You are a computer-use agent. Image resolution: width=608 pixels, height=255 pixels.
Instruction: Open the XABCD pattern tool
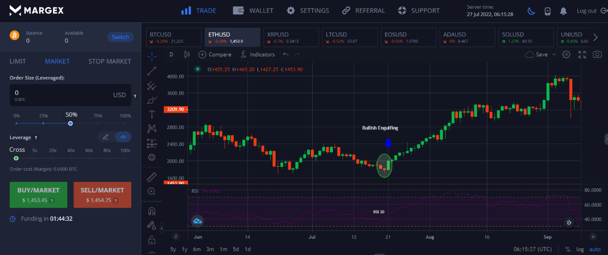[152, 129]
